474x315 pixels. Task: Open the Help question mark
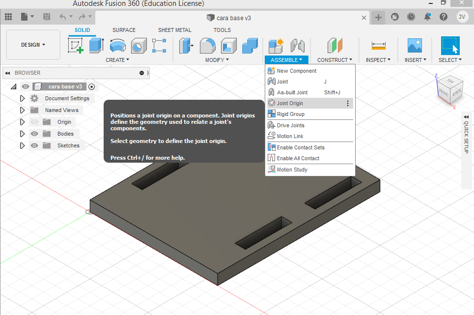[444, 17]
